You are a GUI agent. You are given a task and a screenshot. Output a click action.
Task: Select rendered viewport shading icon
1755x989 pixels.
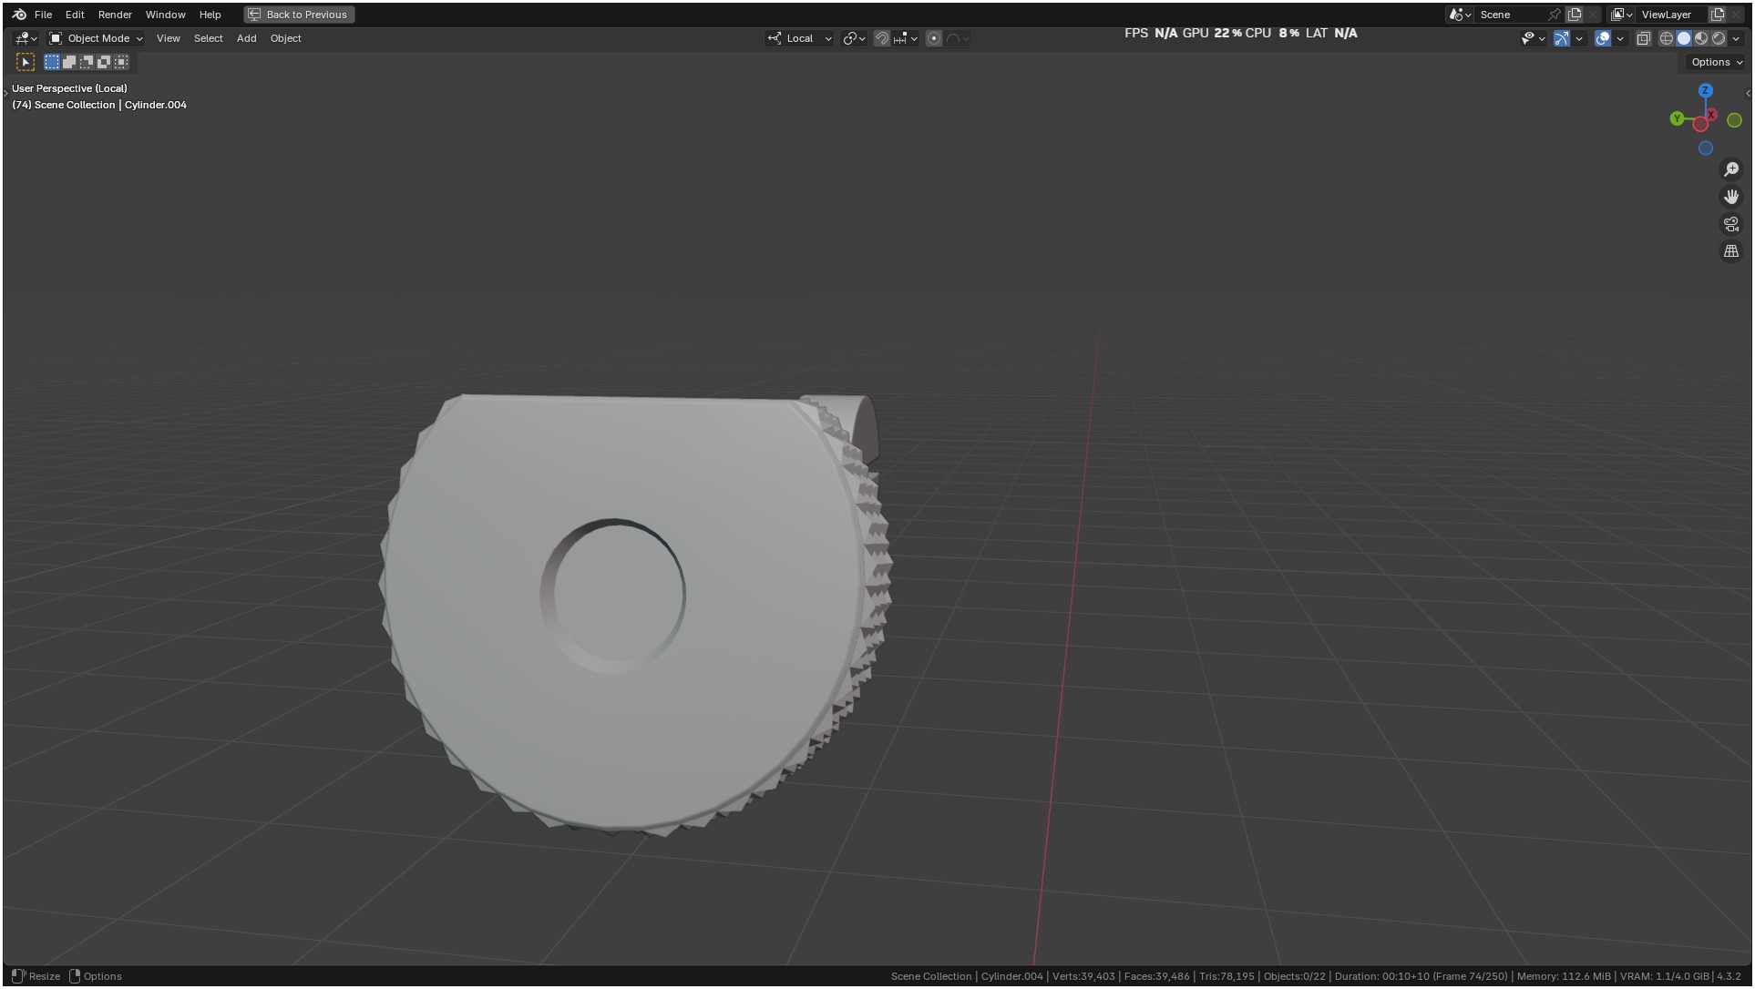tap(1719, 38)
